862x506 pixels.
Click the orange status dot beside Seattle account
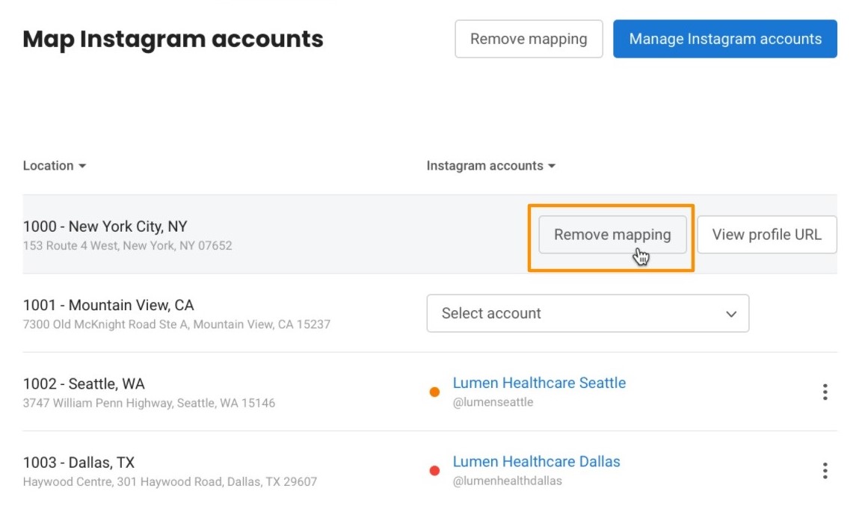434,392
